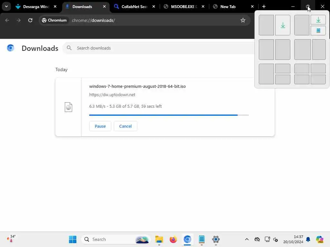The height and width of the screenshot is (247, 330).
Task: Go forward to next page
Action: (19, 20)
